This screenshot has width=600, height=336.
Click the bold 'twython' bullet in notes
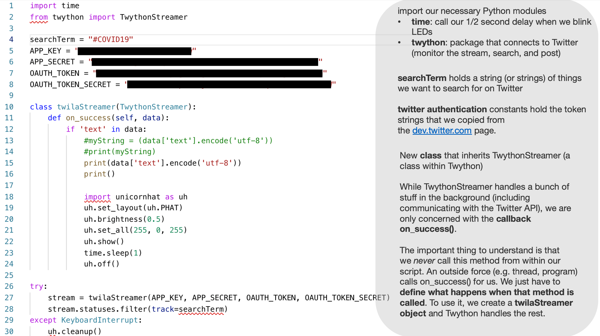pyautogui.click(x=428, y=42)
